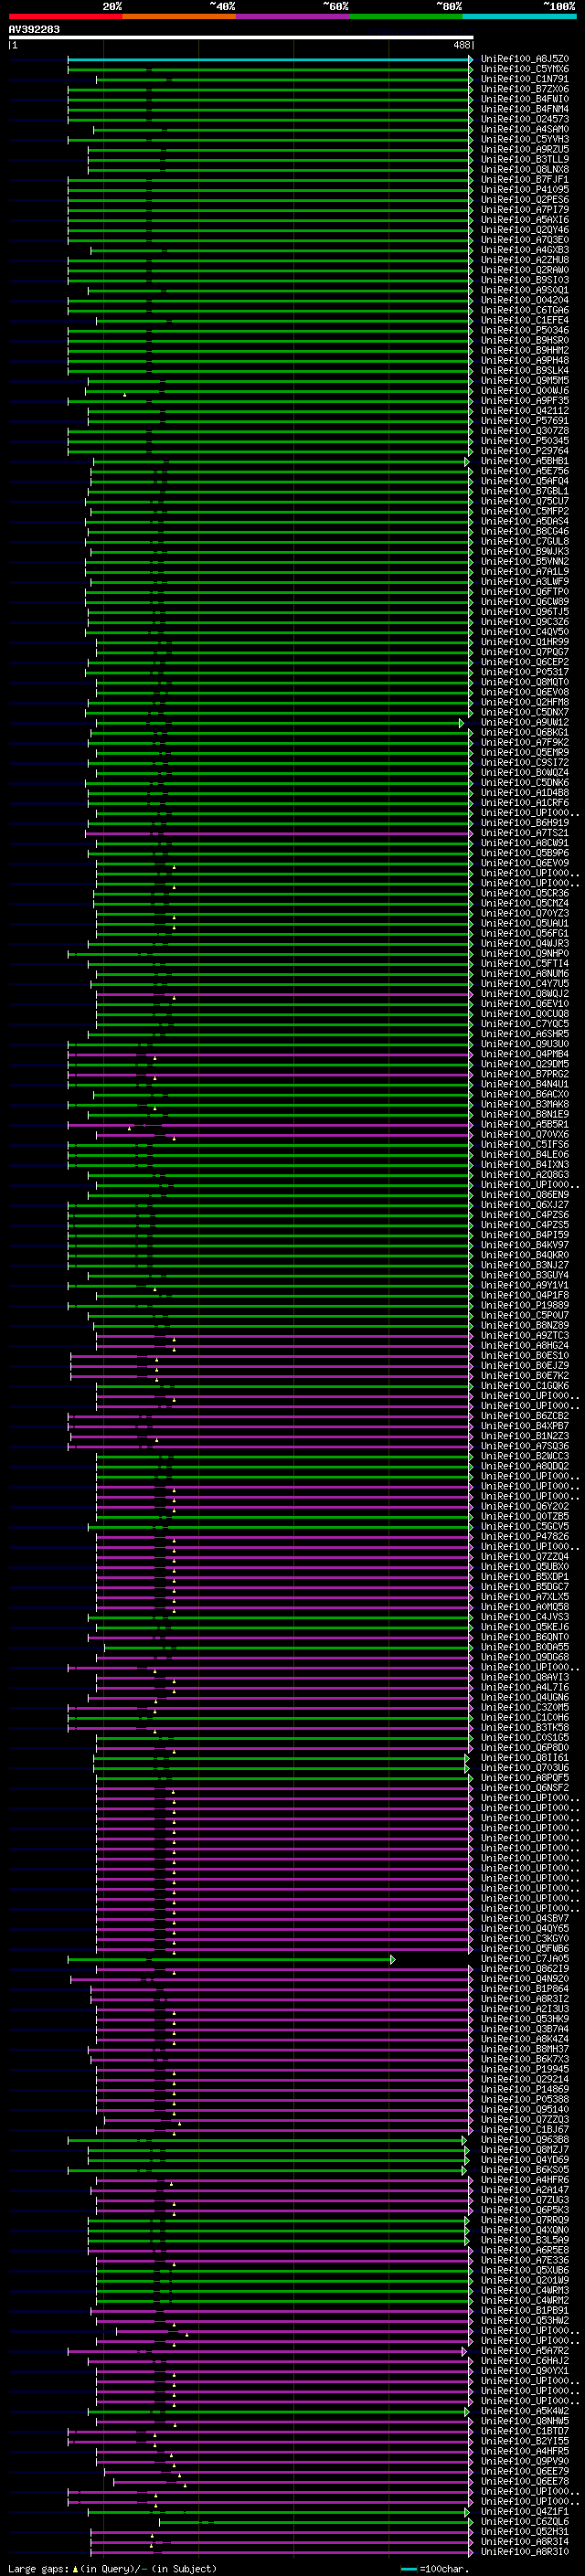585x2576 pixels.
Task: Select the UniRef100_P57691 label
Action: coord(524,420)
